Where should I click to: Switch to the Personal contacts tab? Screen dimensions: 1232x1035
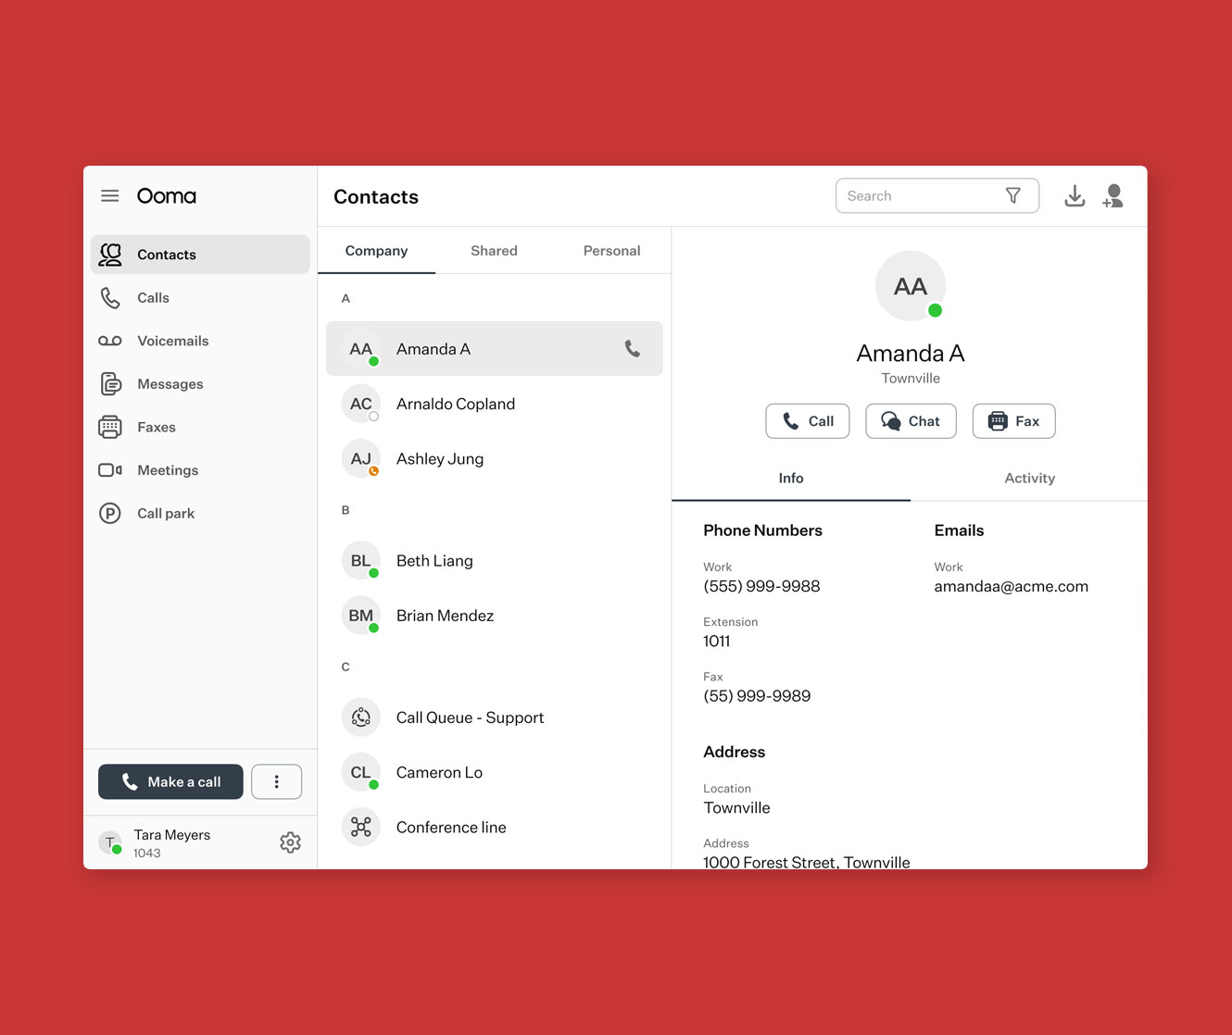point(611,251)
